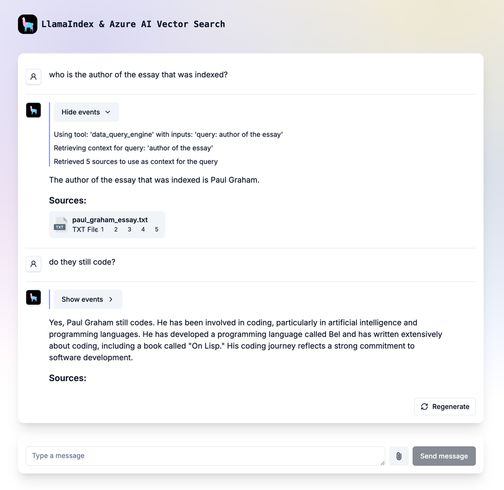Viewport: 504px width, 490px height.
Task: Click the Regenerate button
Action: click(x=445, y=407)
